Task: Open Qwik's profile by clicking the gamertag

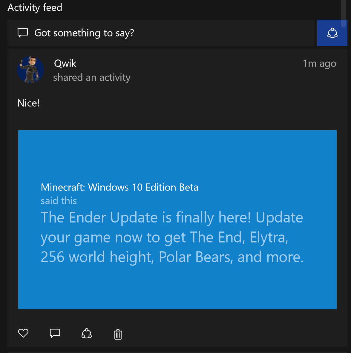Action: pos(65,63)
